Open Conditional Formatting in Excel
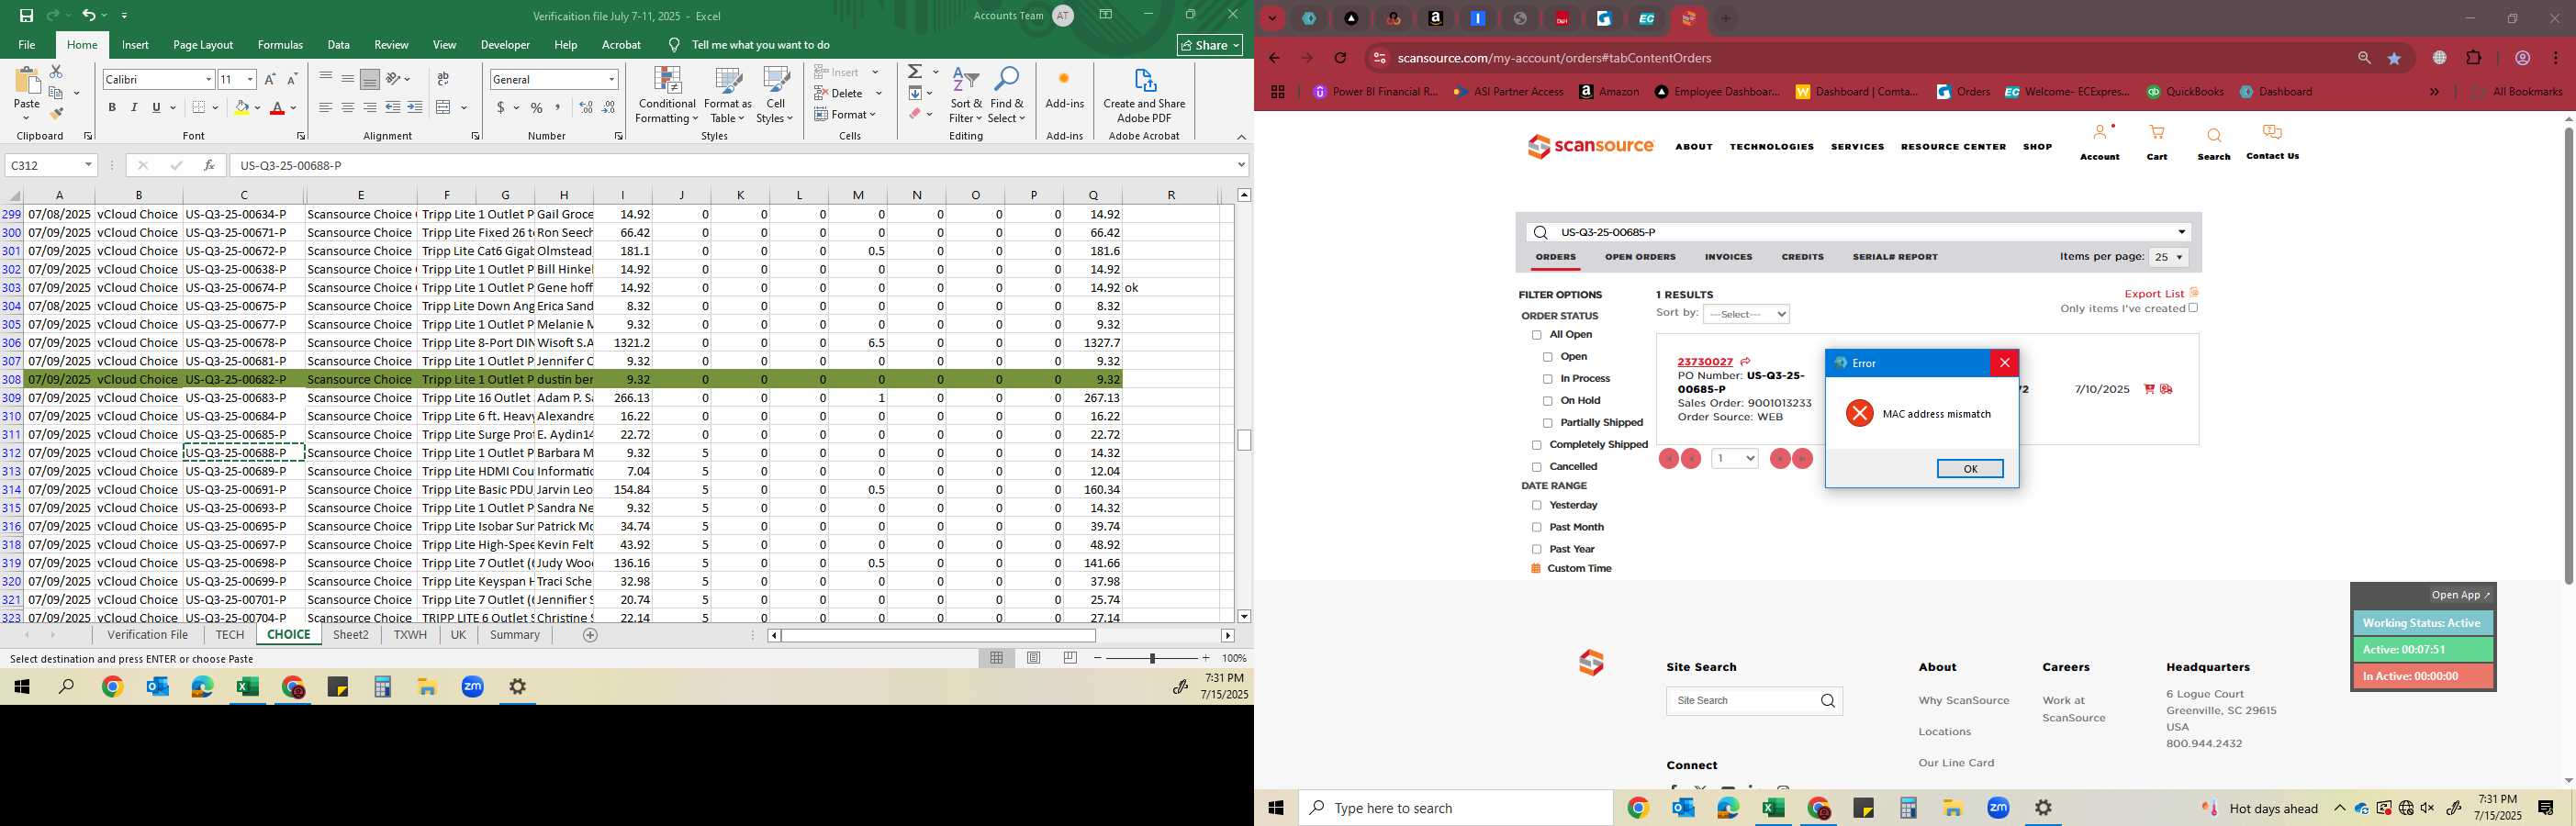2576x826 pixels. tap(667, 95)
